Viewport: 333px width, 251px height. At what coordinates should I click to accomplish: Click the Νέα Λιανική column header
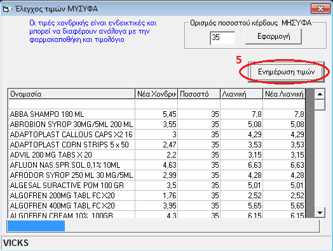click(284, 94)
